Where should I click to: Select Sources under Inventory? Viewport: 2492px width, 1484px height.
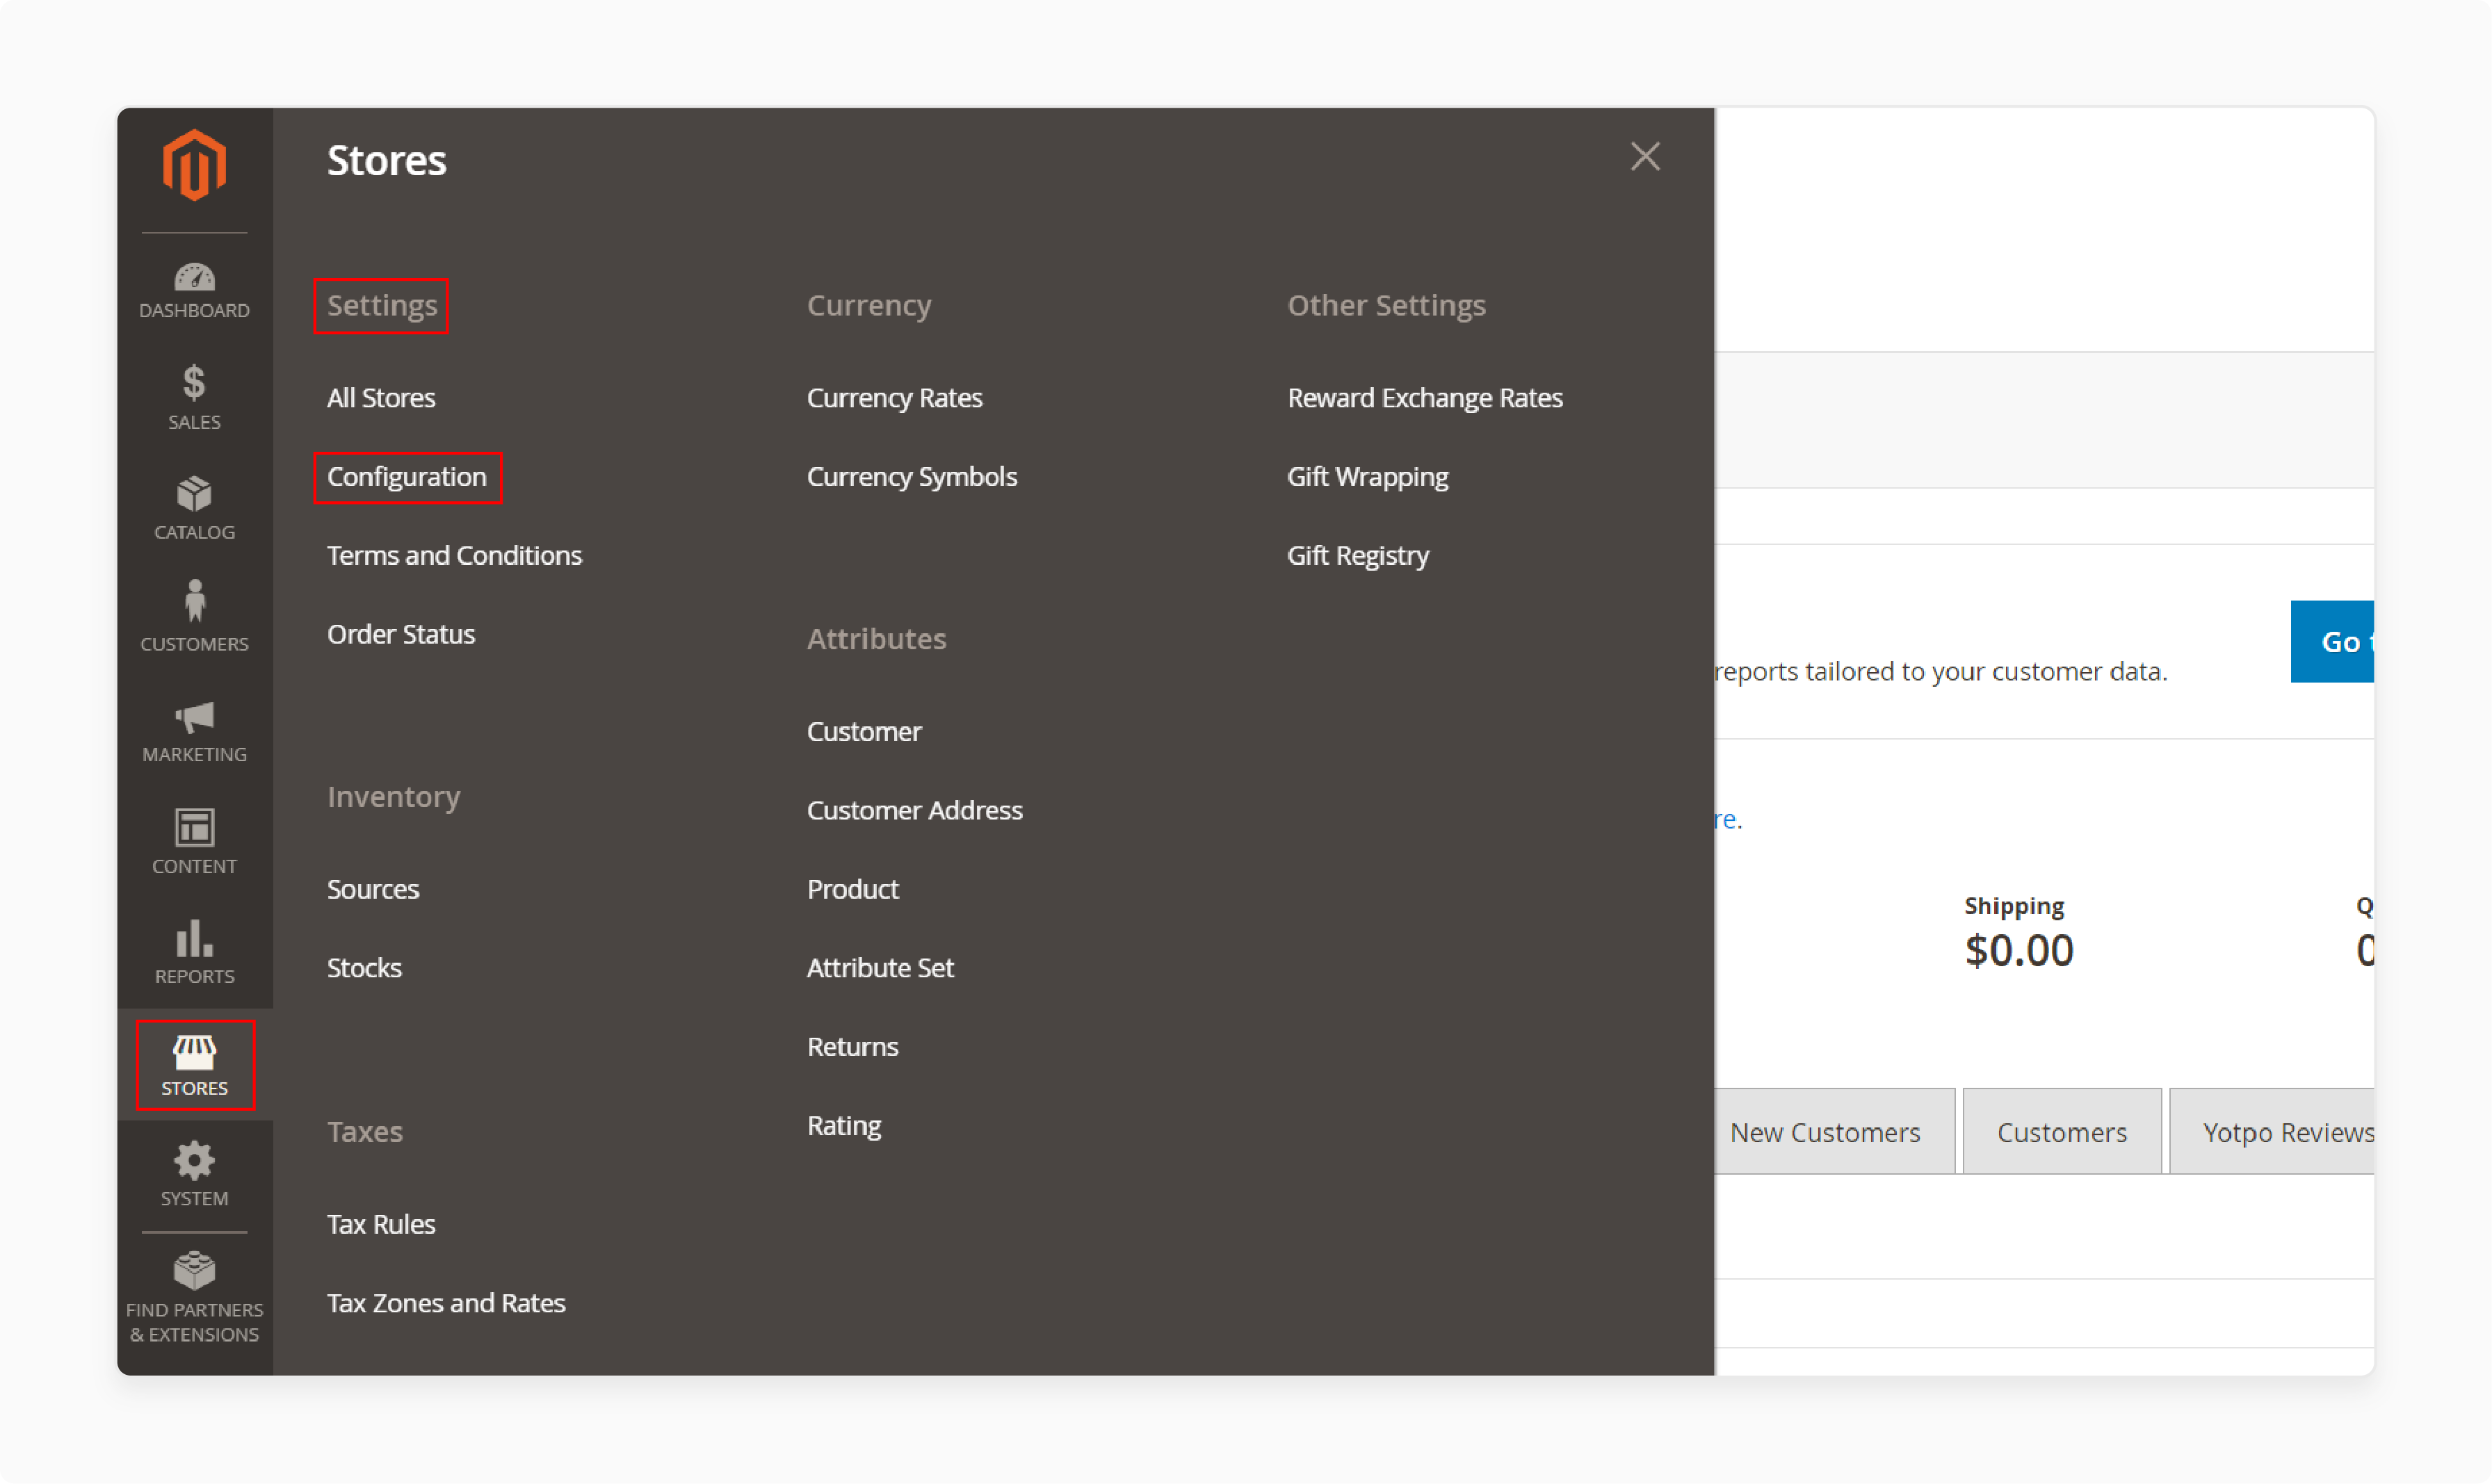[x=371, y=888]
